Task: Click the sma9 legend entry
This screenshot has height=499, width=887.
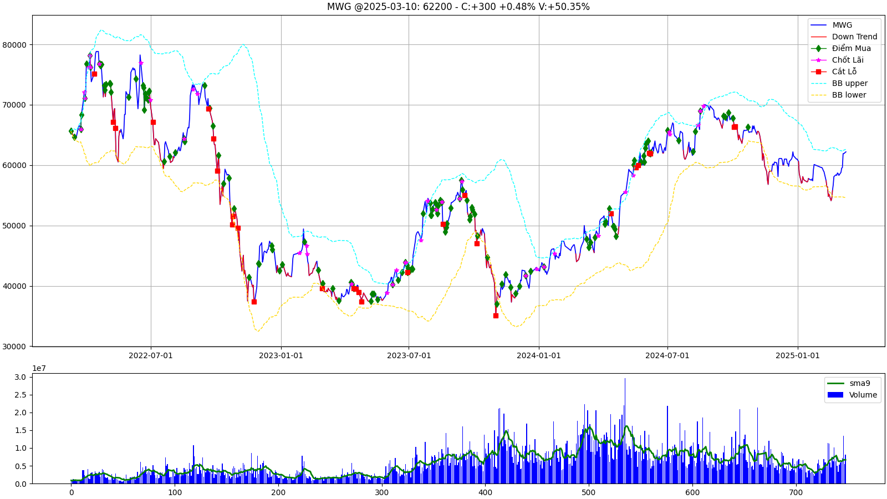Action: click(849, 383)
